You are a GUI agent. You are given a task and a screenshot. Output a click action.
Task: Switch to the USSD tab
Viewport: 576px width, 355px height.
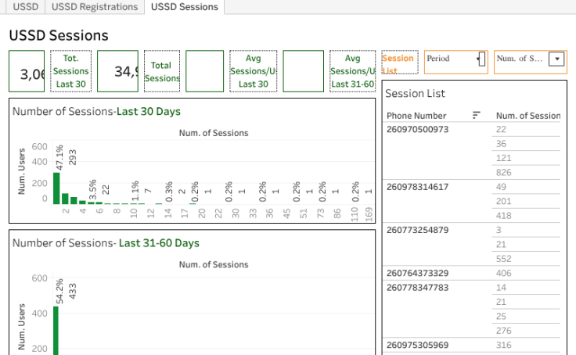pyautogui.click(x=26, y=7)
